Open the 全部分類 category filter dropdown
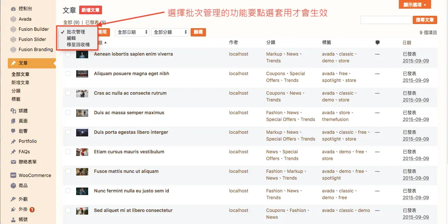The width and height of the screenshot is (448, 224). (170, 32)
